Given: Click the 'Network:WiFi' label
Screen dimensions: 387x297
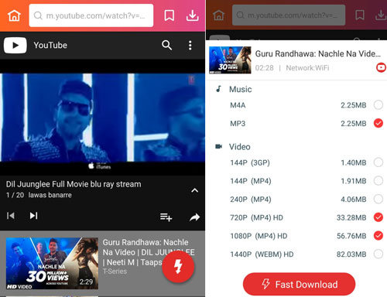Looking at the screenshot, I should 307,68.
